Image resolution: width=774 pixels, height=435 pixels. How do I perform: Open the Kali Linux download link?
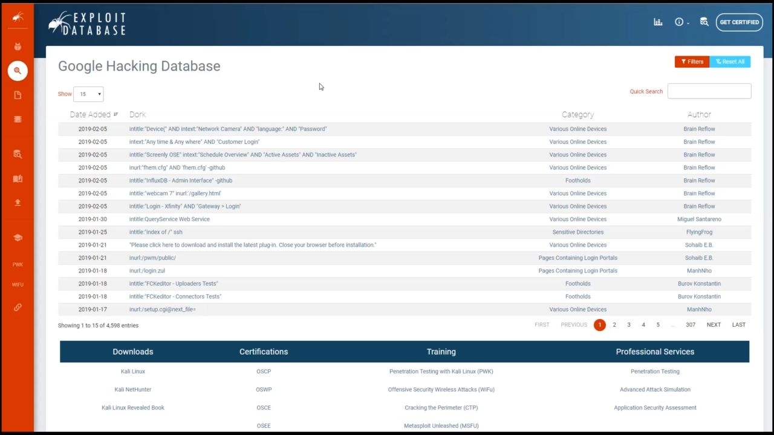pyautogui.click(x=133, y=372)
